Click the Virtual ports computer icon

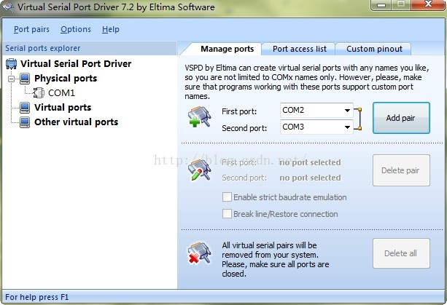25,108
